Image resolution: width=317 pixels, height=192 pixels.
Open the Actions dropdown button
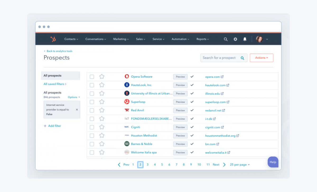tap(262, 58)
